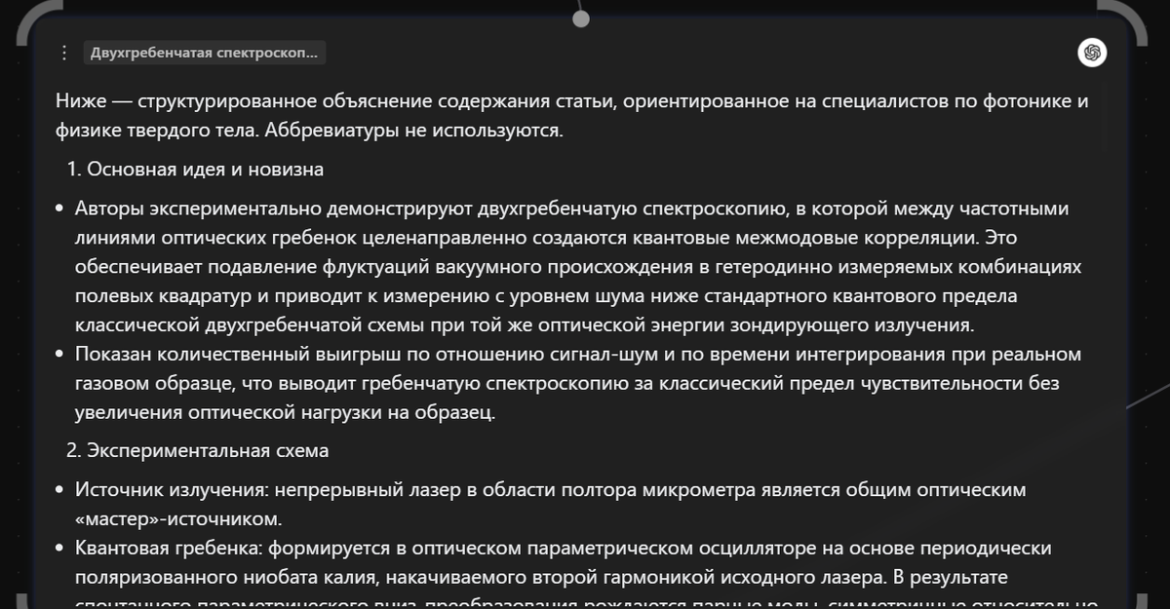Click the rounded frame corner decoration top left
The height and width of the screenshot is (609, 1170).
(24, 24)
